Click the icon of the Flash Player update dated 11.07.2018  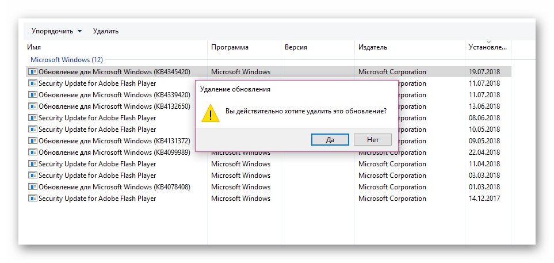33,83
